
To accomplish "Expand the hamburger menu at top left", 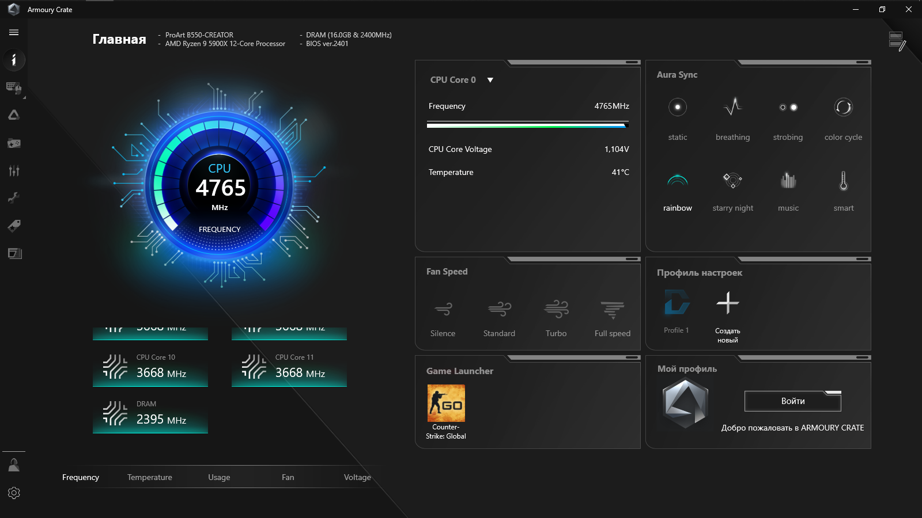I will point(13,32).
